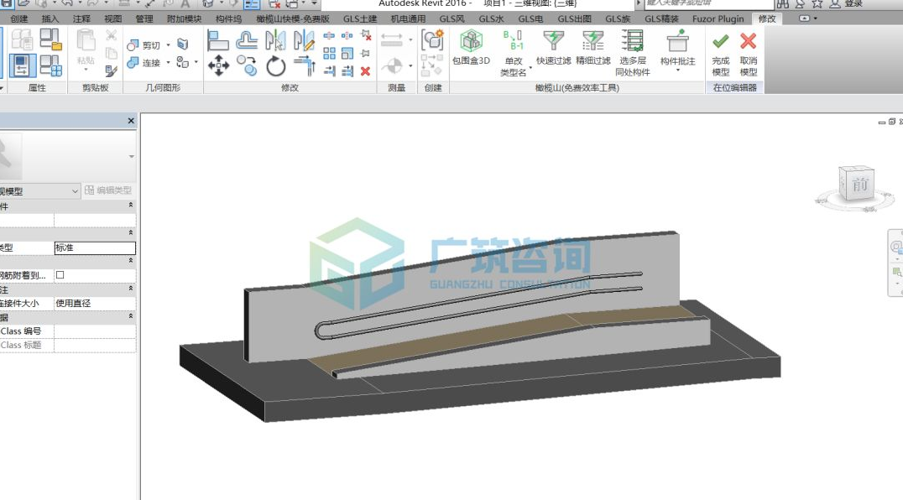Open the 连接 dropdown arrow
The height and width of the screenshot is (500, 903).
(168, 63)
